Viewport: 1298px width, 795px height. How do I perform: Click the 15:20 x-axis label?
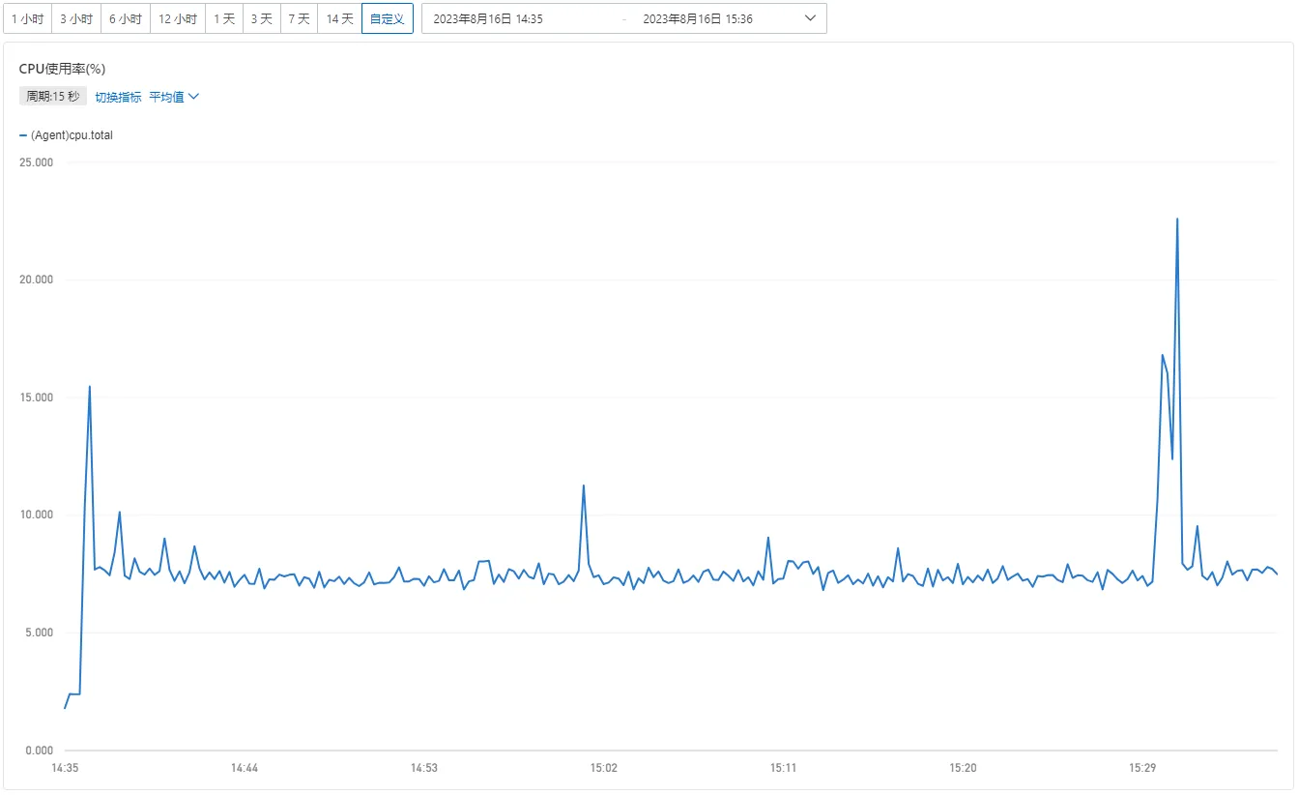pyautogui.click(x=963, y=768)
